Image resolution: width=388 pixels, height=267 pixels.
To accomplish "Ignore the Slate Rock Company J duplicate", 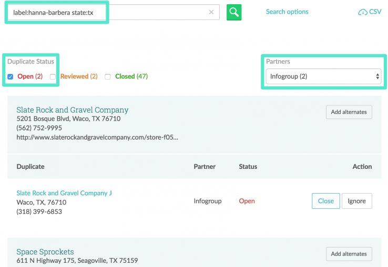I will [356, 201].
